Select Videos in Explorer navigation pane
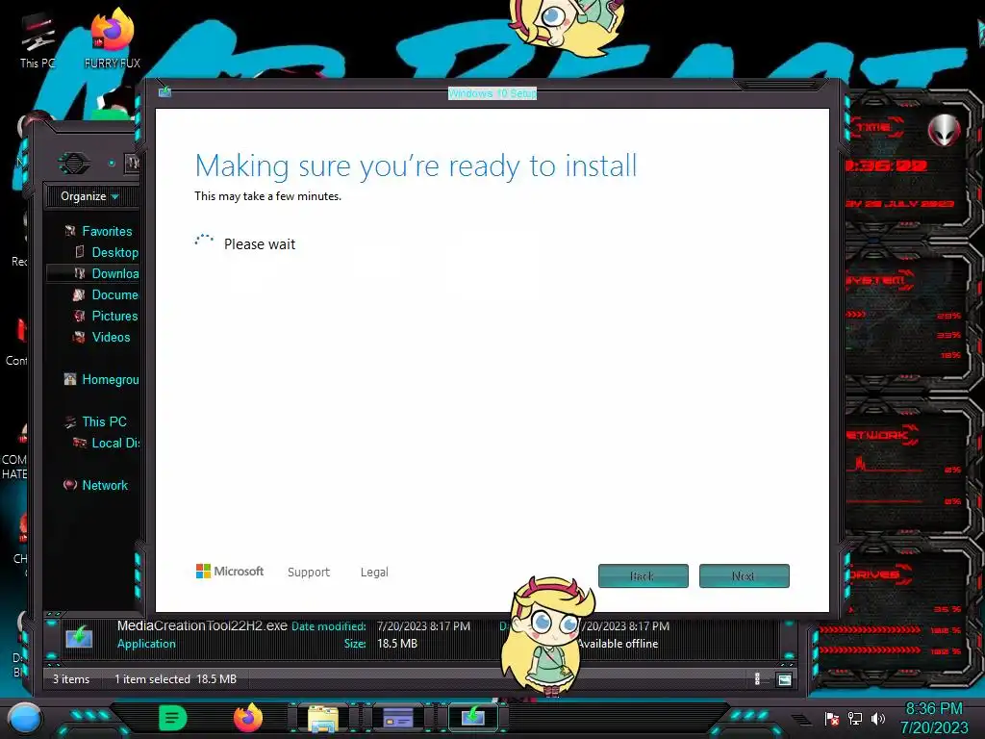This screenshot has width=985, height=739. point(111,338)
